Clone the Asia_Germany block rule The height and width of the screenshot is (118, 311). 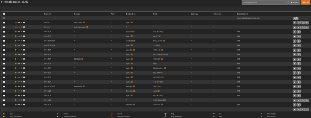coord(303,27)
